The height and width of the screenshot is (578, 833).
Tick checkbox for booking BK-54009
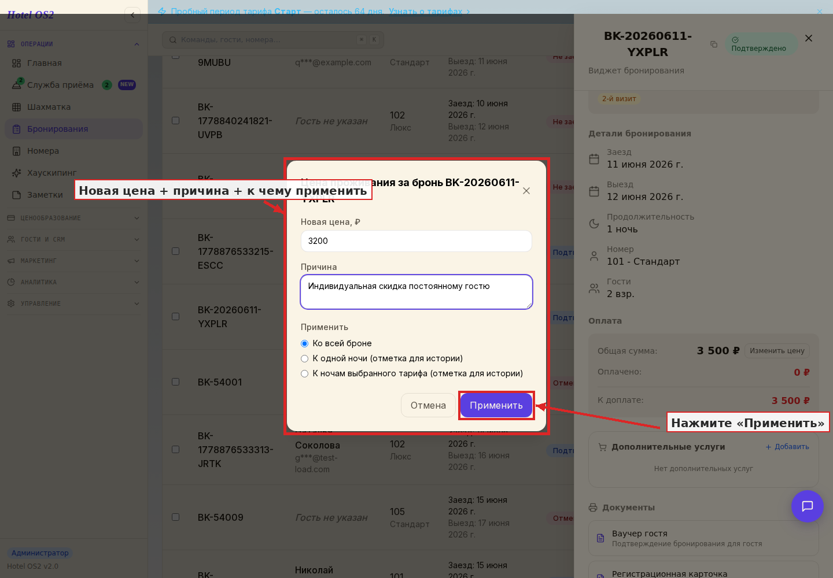pos(175,517)
